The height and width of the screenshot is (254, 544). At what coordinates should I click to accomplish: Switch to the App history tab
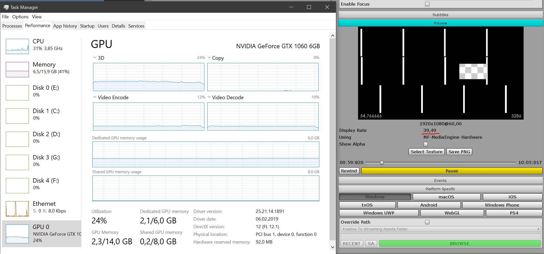tap(65, 26)
